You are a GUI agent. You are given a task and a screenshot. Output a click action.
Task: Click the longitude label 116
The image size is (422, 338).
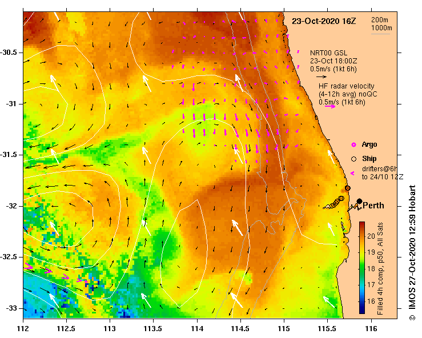tap(371, 329)
